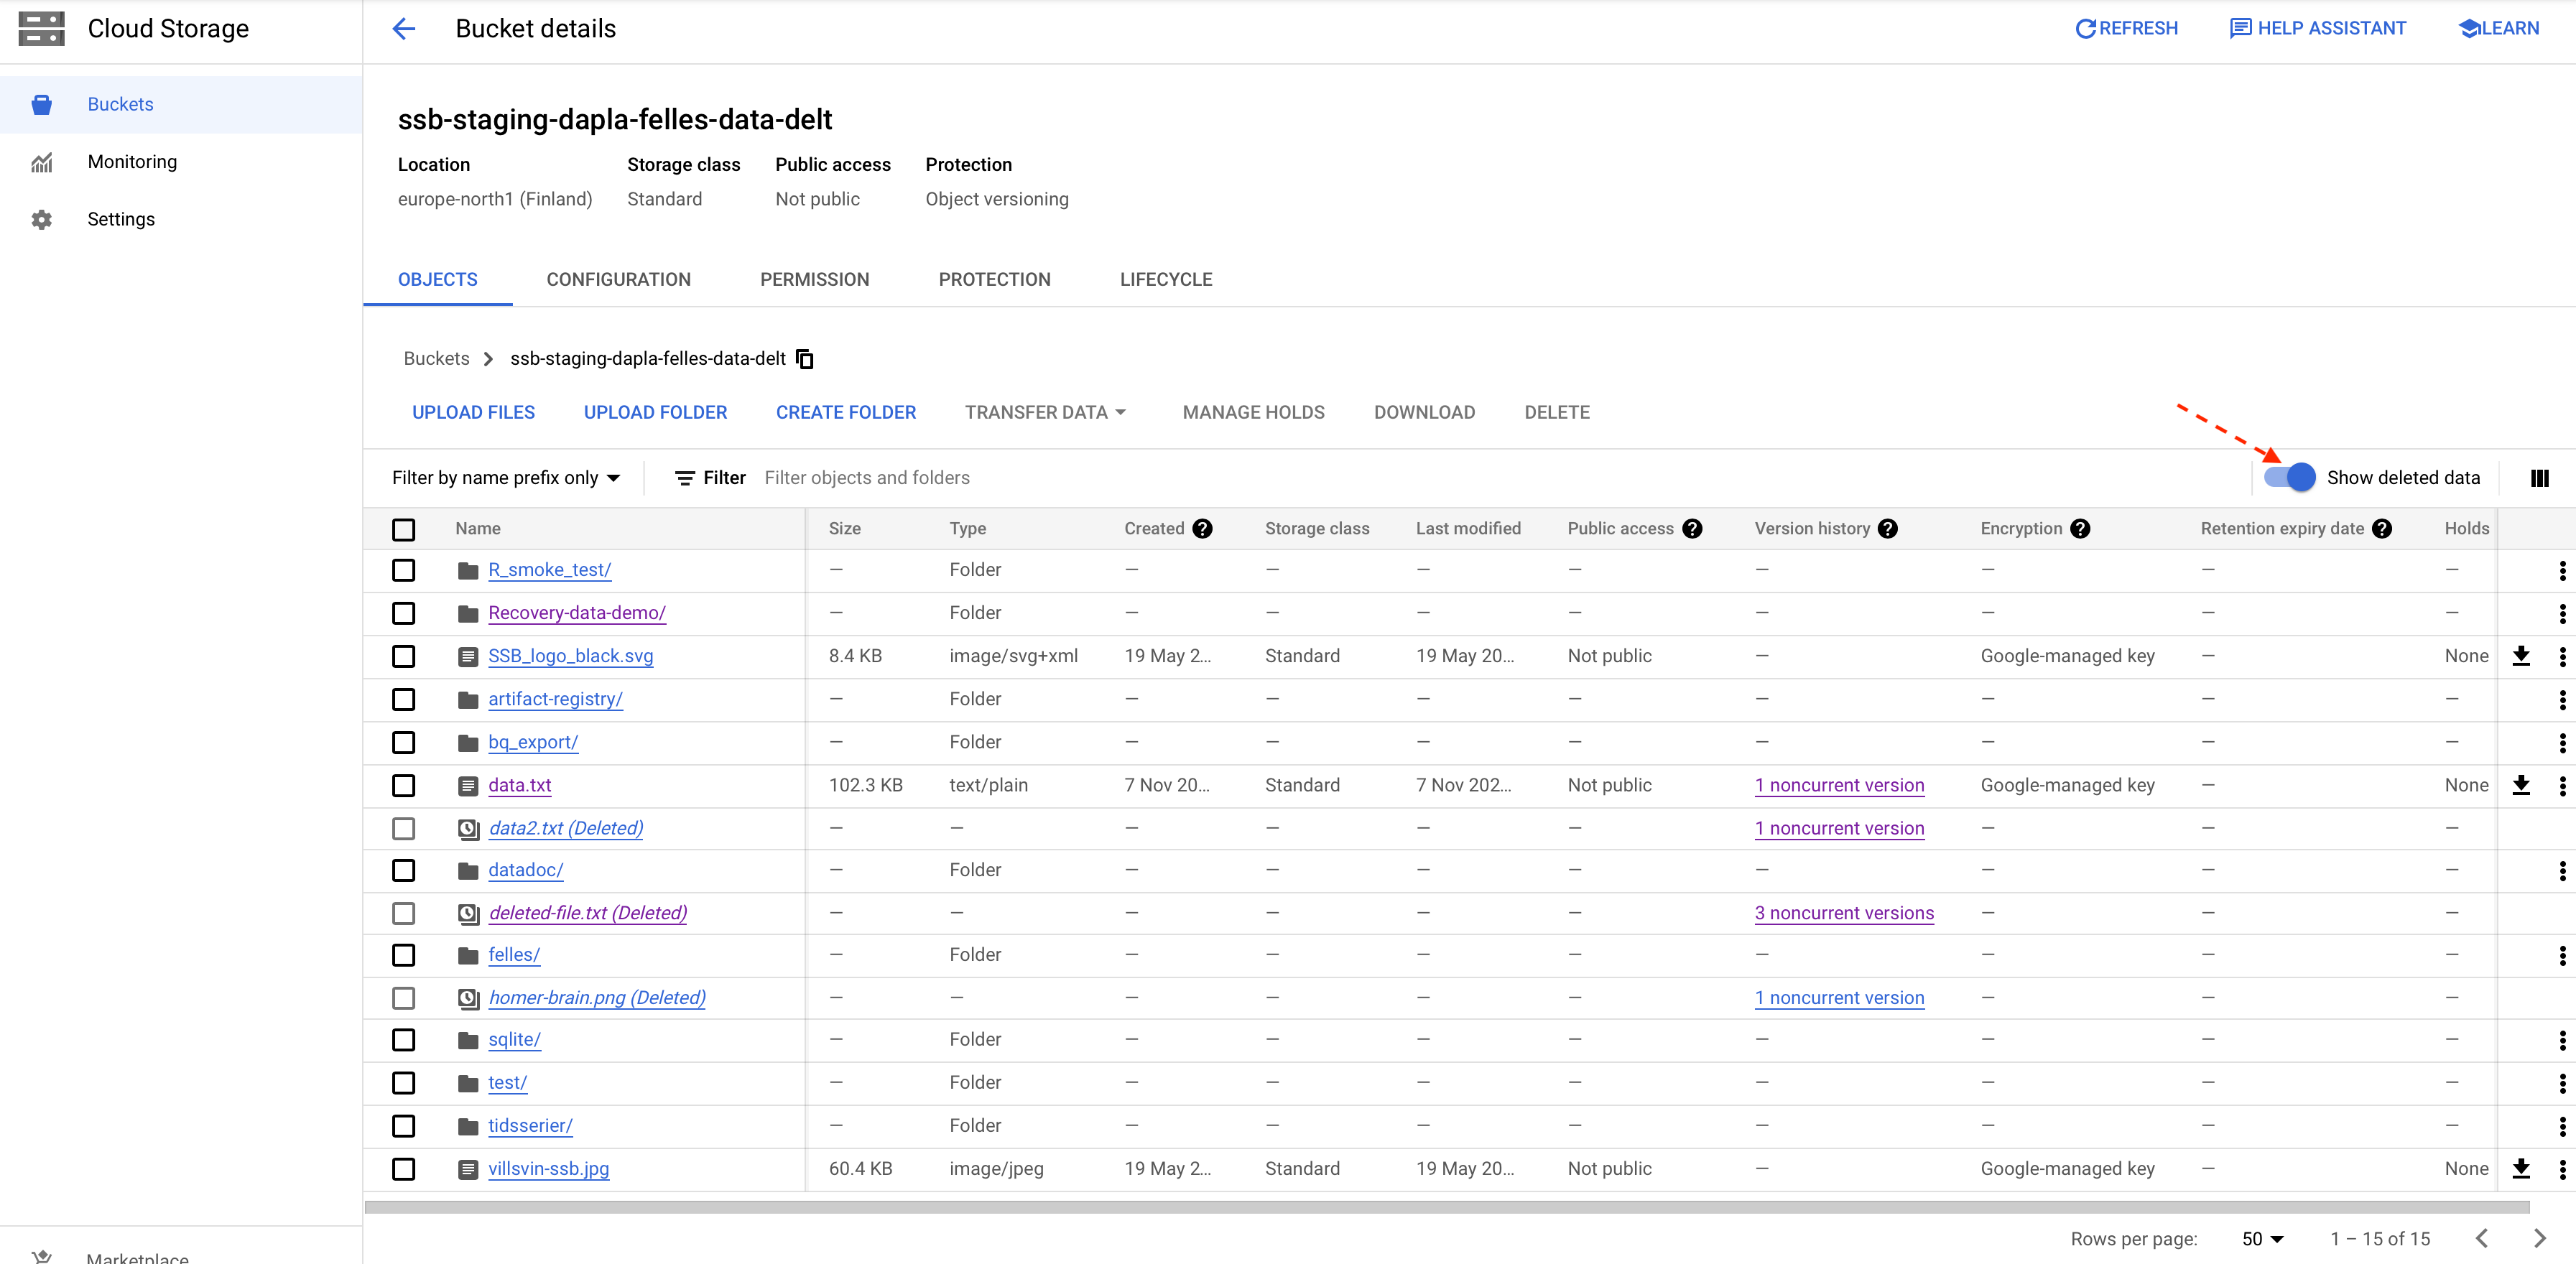Select the checkbox next to deleted-file.txt
This screenshot has height=1264, width=2576.
[x=406, y=911]
